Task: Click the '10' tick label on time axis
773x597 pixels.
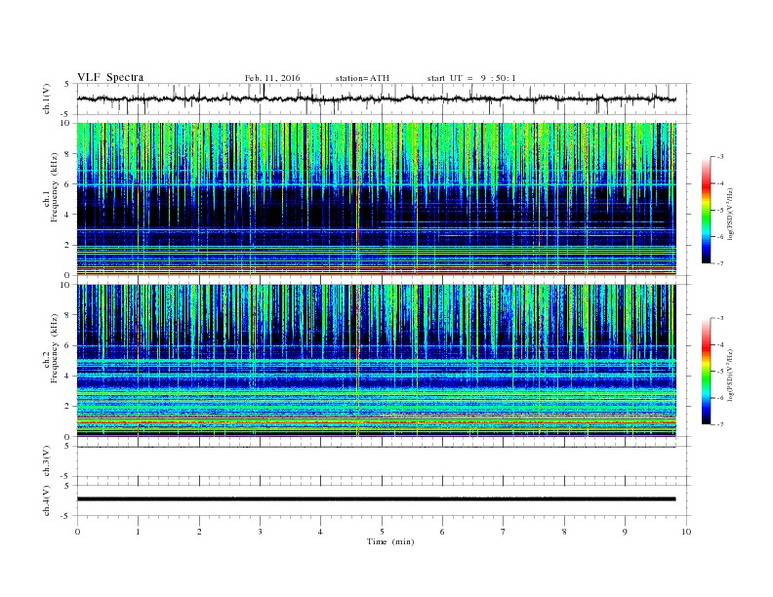Action: pyautogui.click(x=686, y=532)
